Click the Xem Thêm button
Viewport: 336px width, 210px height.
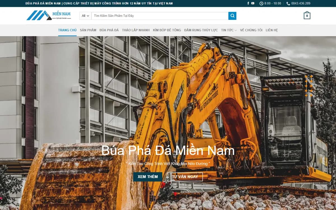coord(148,177)
